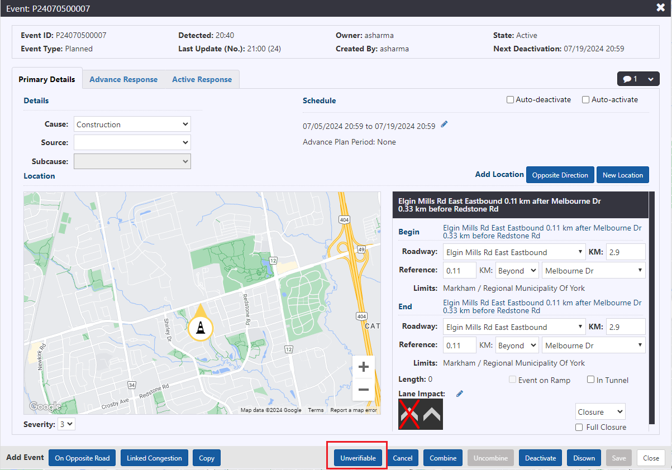Mark the event as Unverifiable

pos(358,458)
